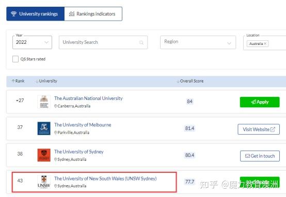The height and width of the screenshot is (197, 286).
Task: Click the green Apply button for ANU
Action: click(x=260, y=102)
